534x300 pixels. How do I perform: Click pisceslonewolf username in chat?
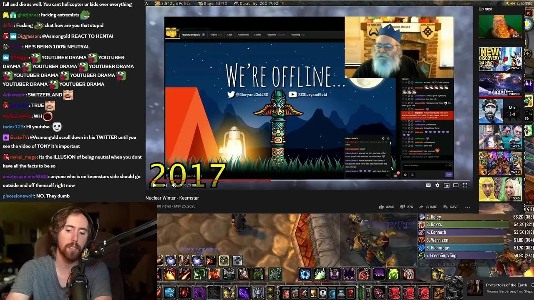point(18,196)
